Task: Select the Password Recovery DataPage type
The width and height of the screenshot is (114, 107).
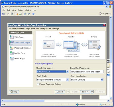Action: point(21,48)
